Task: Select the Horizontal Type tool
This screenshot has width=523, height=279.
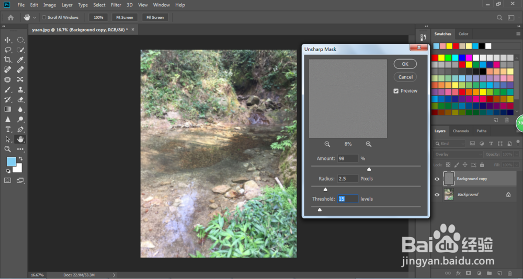Action: click(7, 130)
